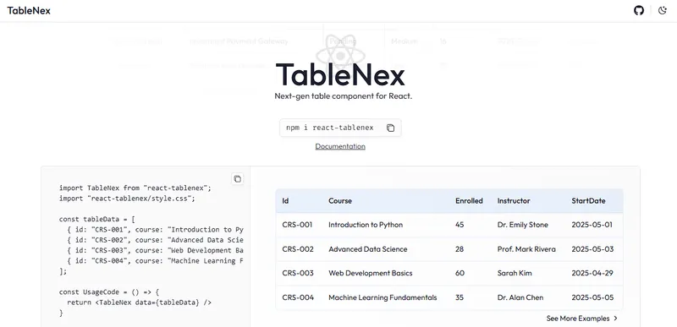
Task: Click the Enrolled column header
Action: pos(469,201)
